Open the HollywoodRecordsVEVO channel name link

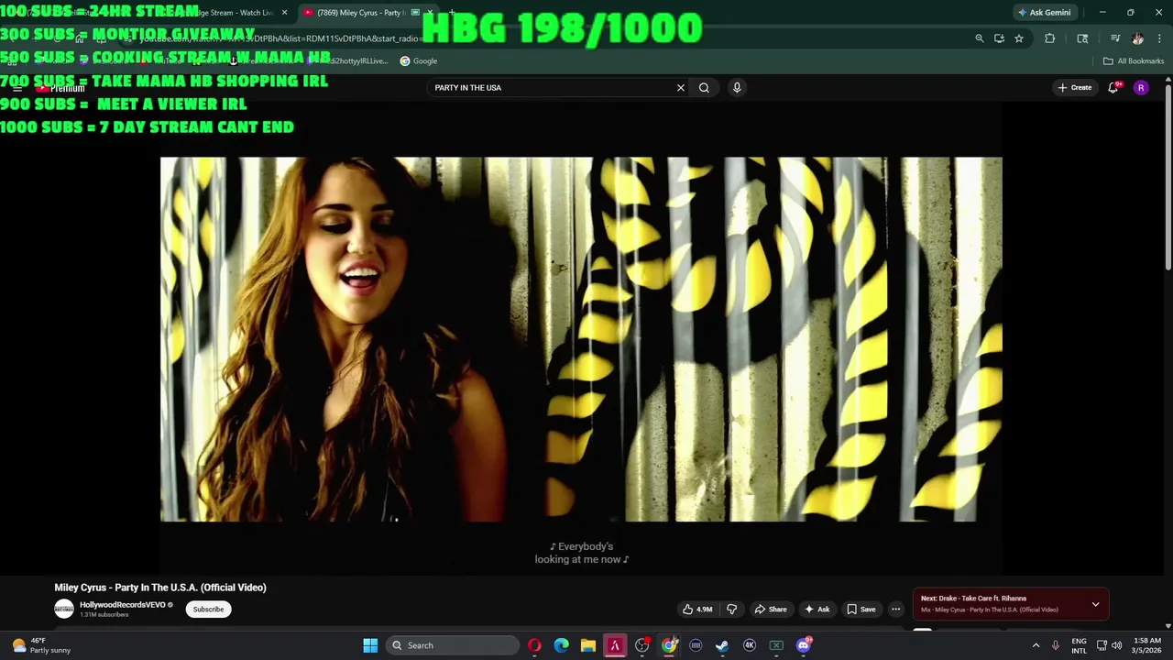123,605
